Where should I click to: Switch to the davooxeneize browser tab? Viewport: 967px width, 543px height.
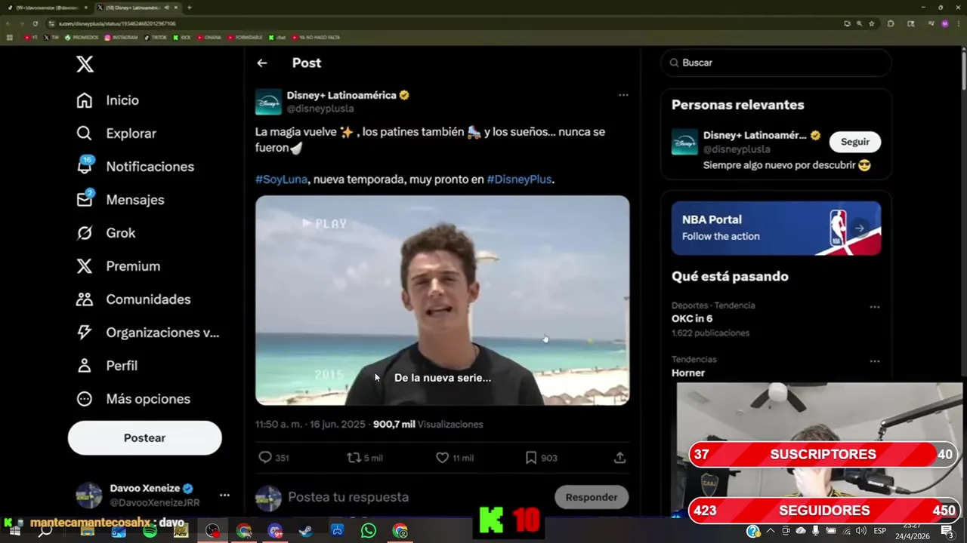pyautogui.click(x=47, y=8)
